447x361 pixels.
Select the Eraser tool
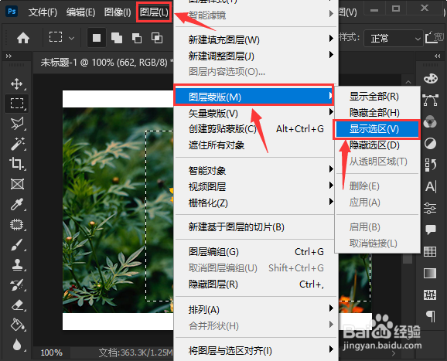pyautogui.click(x=18, y=305)
